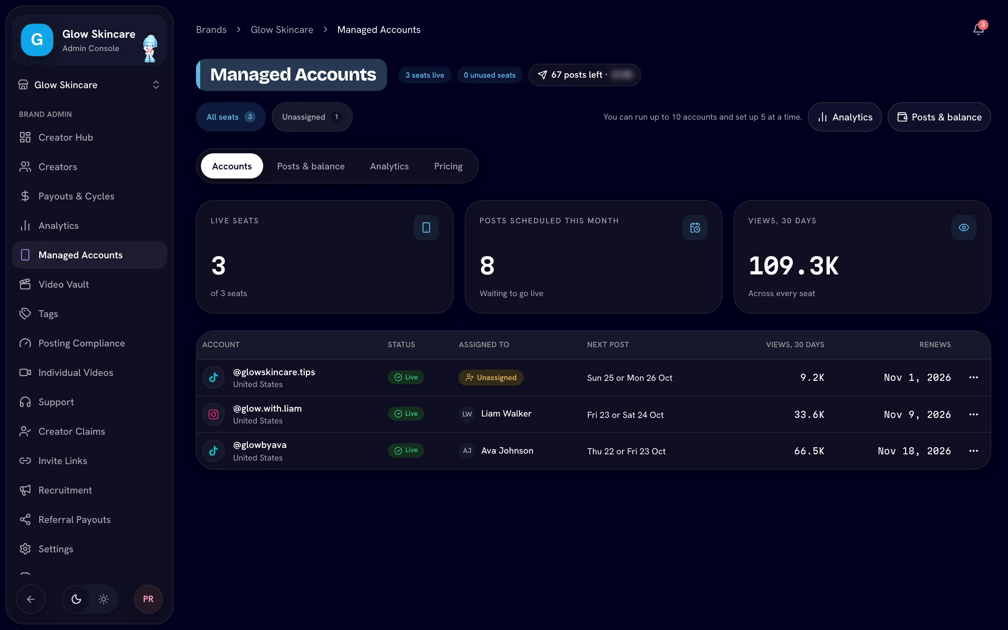
Task: Switch to dark mode with the moon toggle
Action: pos(76,599)
